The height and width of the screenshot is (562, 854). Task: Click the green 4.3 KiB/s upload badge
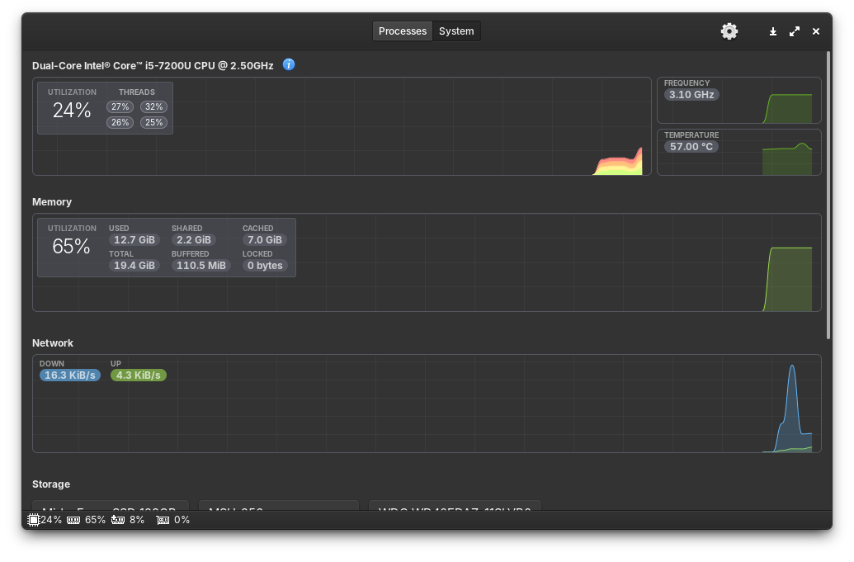138,375
